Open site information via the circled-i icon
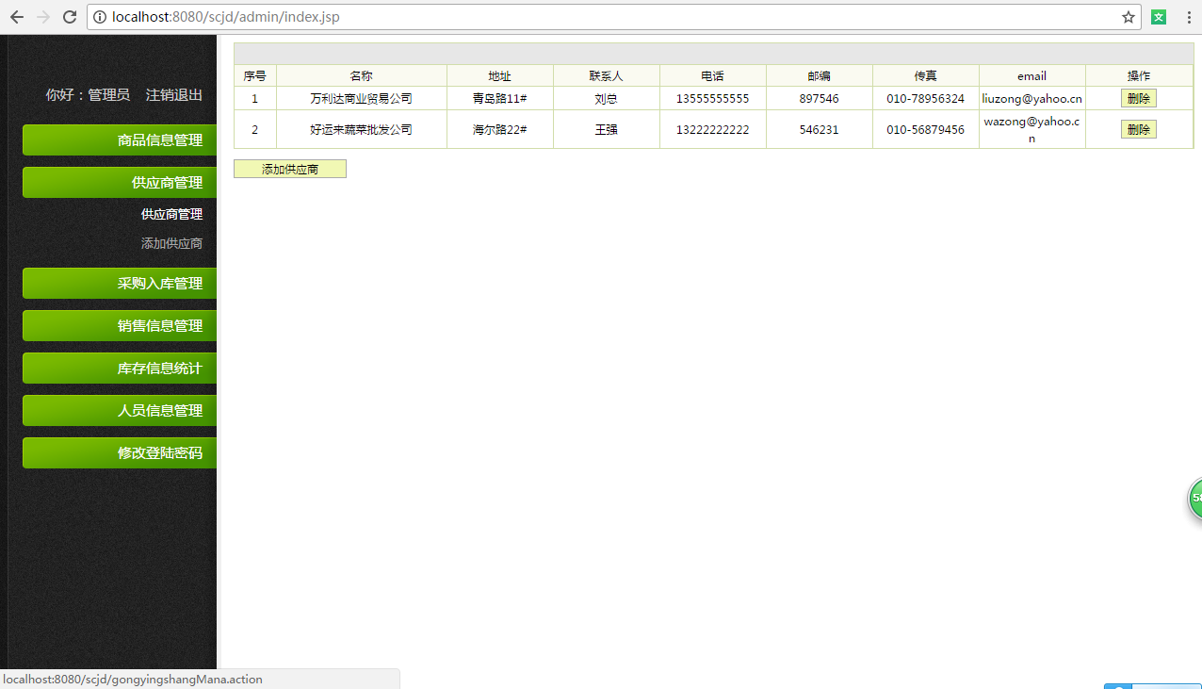 pos(100,16)
